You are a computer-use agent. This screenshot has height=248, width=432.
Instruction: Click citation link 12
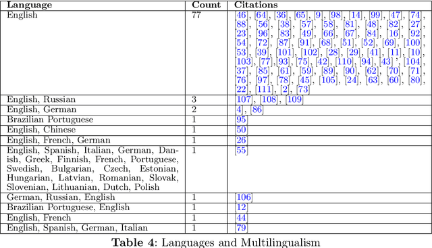tap(241, 207)
